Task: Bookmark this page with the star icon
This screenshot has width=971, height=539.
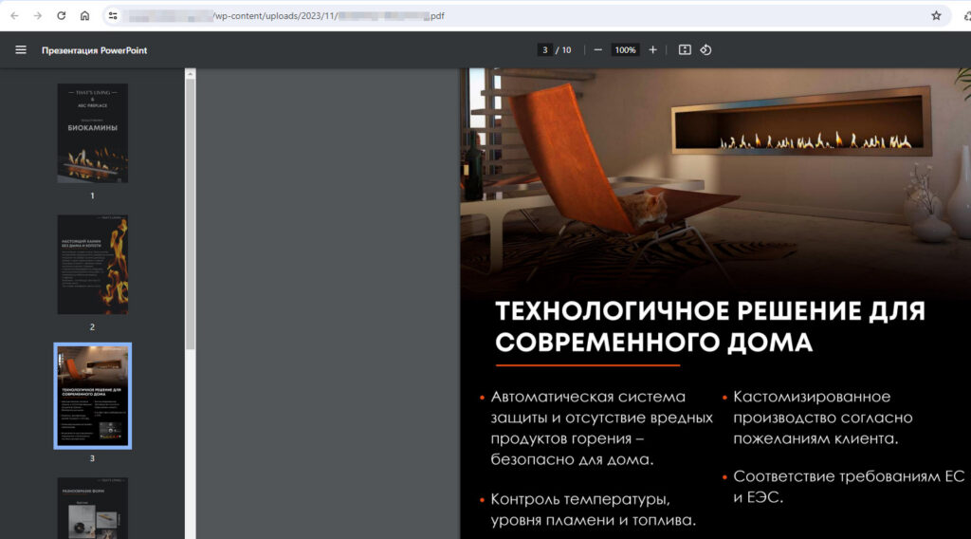Action: click(x=936, y=16)
